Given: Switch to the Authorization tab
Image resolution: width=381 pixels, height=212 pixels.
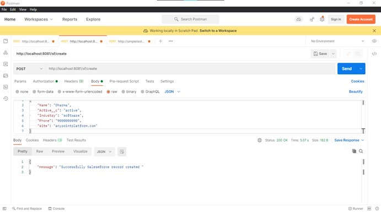Looking at the screenshot, I should click(x=45, y=81).
